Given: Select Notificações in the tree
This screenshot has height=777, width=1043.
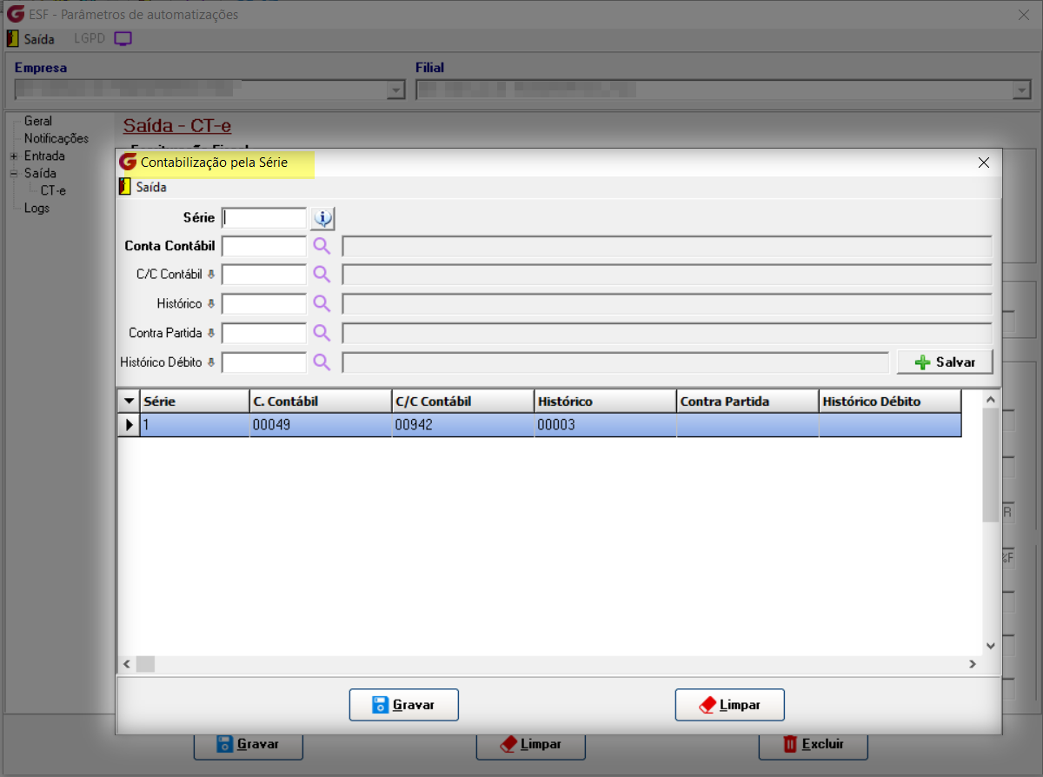Looking at the screenshot, I should point(56,139).
